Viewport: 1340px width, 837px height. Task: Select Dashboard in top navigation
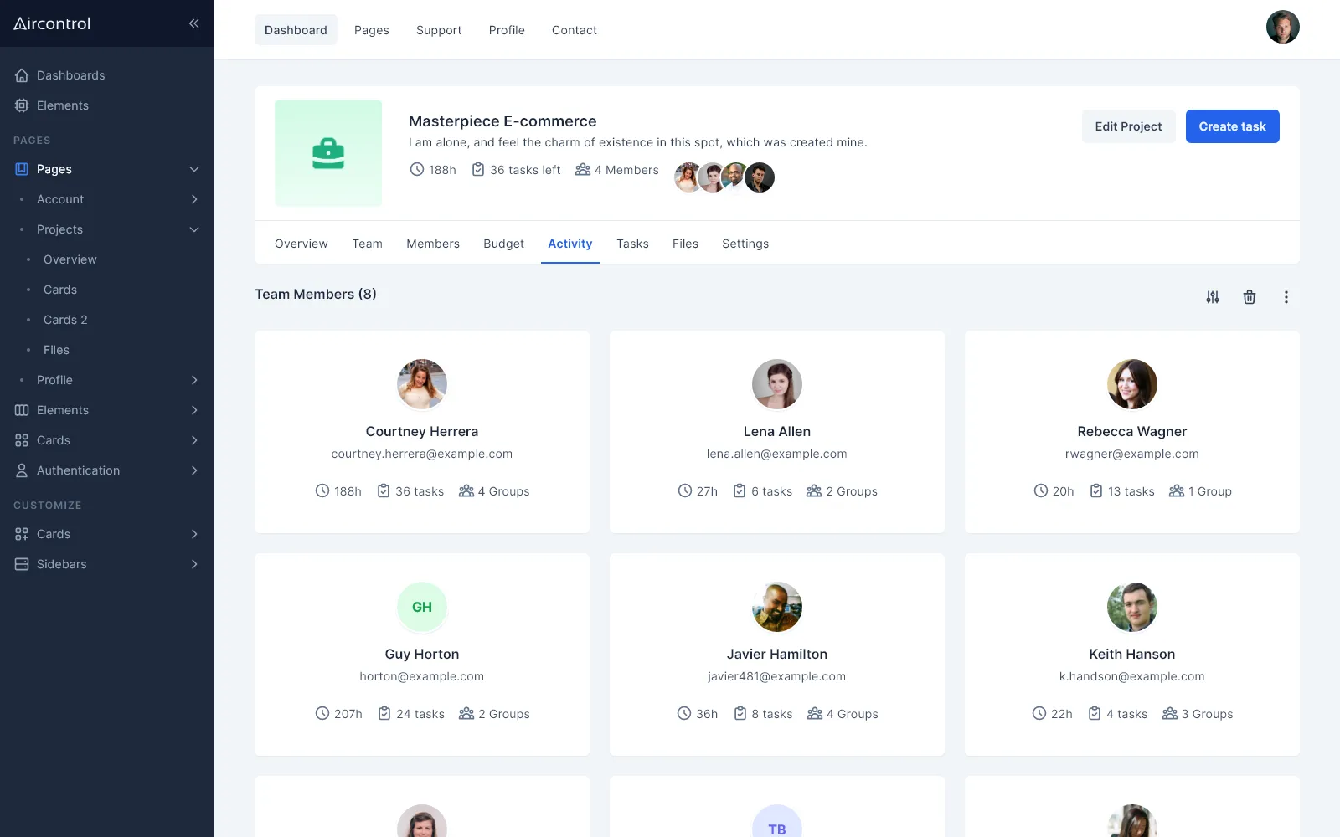coord(296,30)
